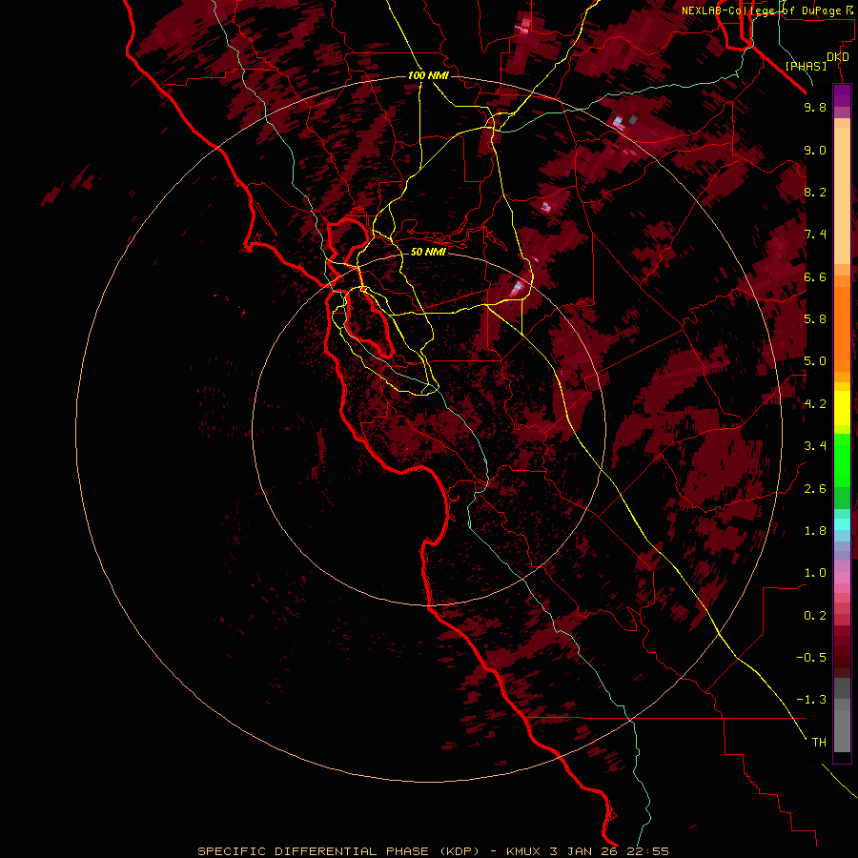The height and width of the screenshot is (858, 858).
Task: Click the 3.4 scale label
Action: (815, 446)
